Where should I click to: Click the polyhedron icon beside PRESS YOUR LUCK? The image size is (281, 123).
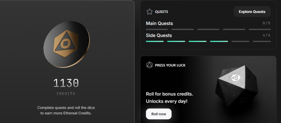pos(150,65)
